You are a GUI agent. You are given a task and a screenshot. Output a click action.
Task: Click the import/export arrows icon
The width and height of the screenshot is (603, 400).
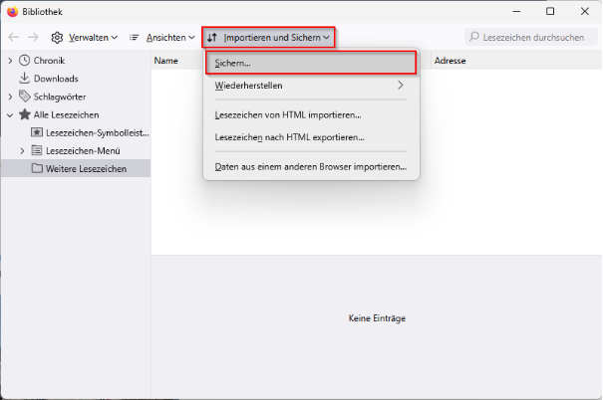click(x=212, y=38)
